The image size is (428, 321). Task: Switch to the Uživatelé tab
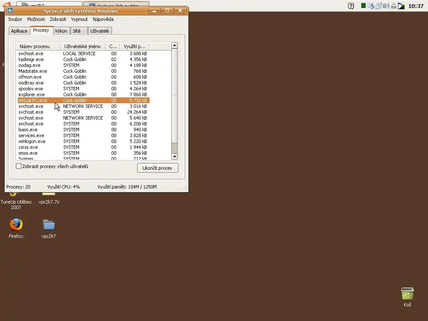pyautogui.click(x=99, y=31)
